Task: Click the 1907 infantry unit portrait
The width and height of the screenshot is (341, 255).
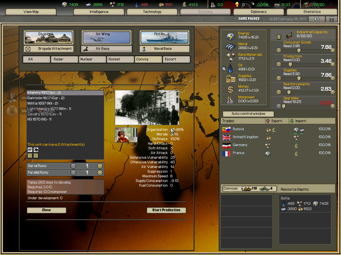Action: pos(126,135)
